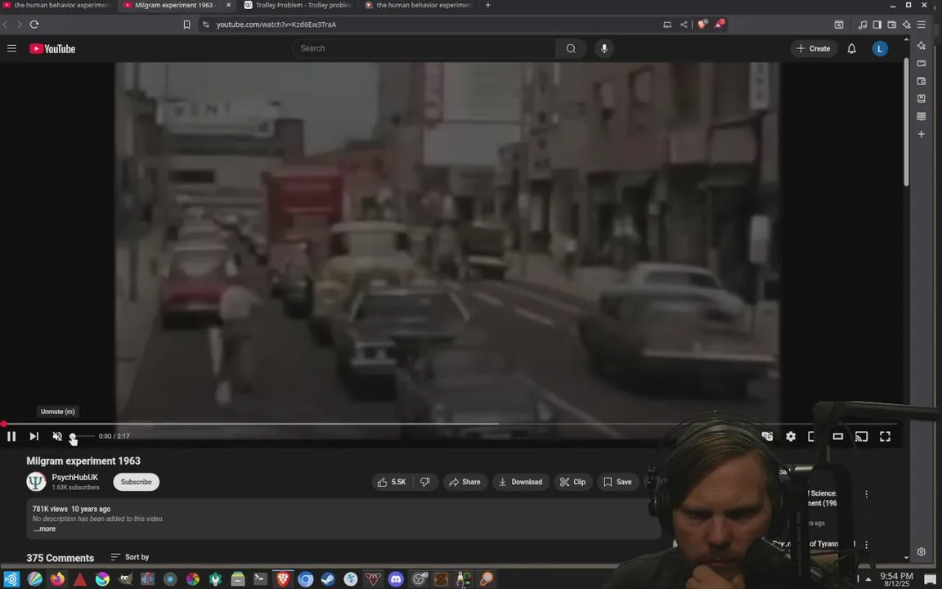The height and width of the screenshot is (589, 942).
Task: Adjust the player volume slider
Action: pos(83,436)
